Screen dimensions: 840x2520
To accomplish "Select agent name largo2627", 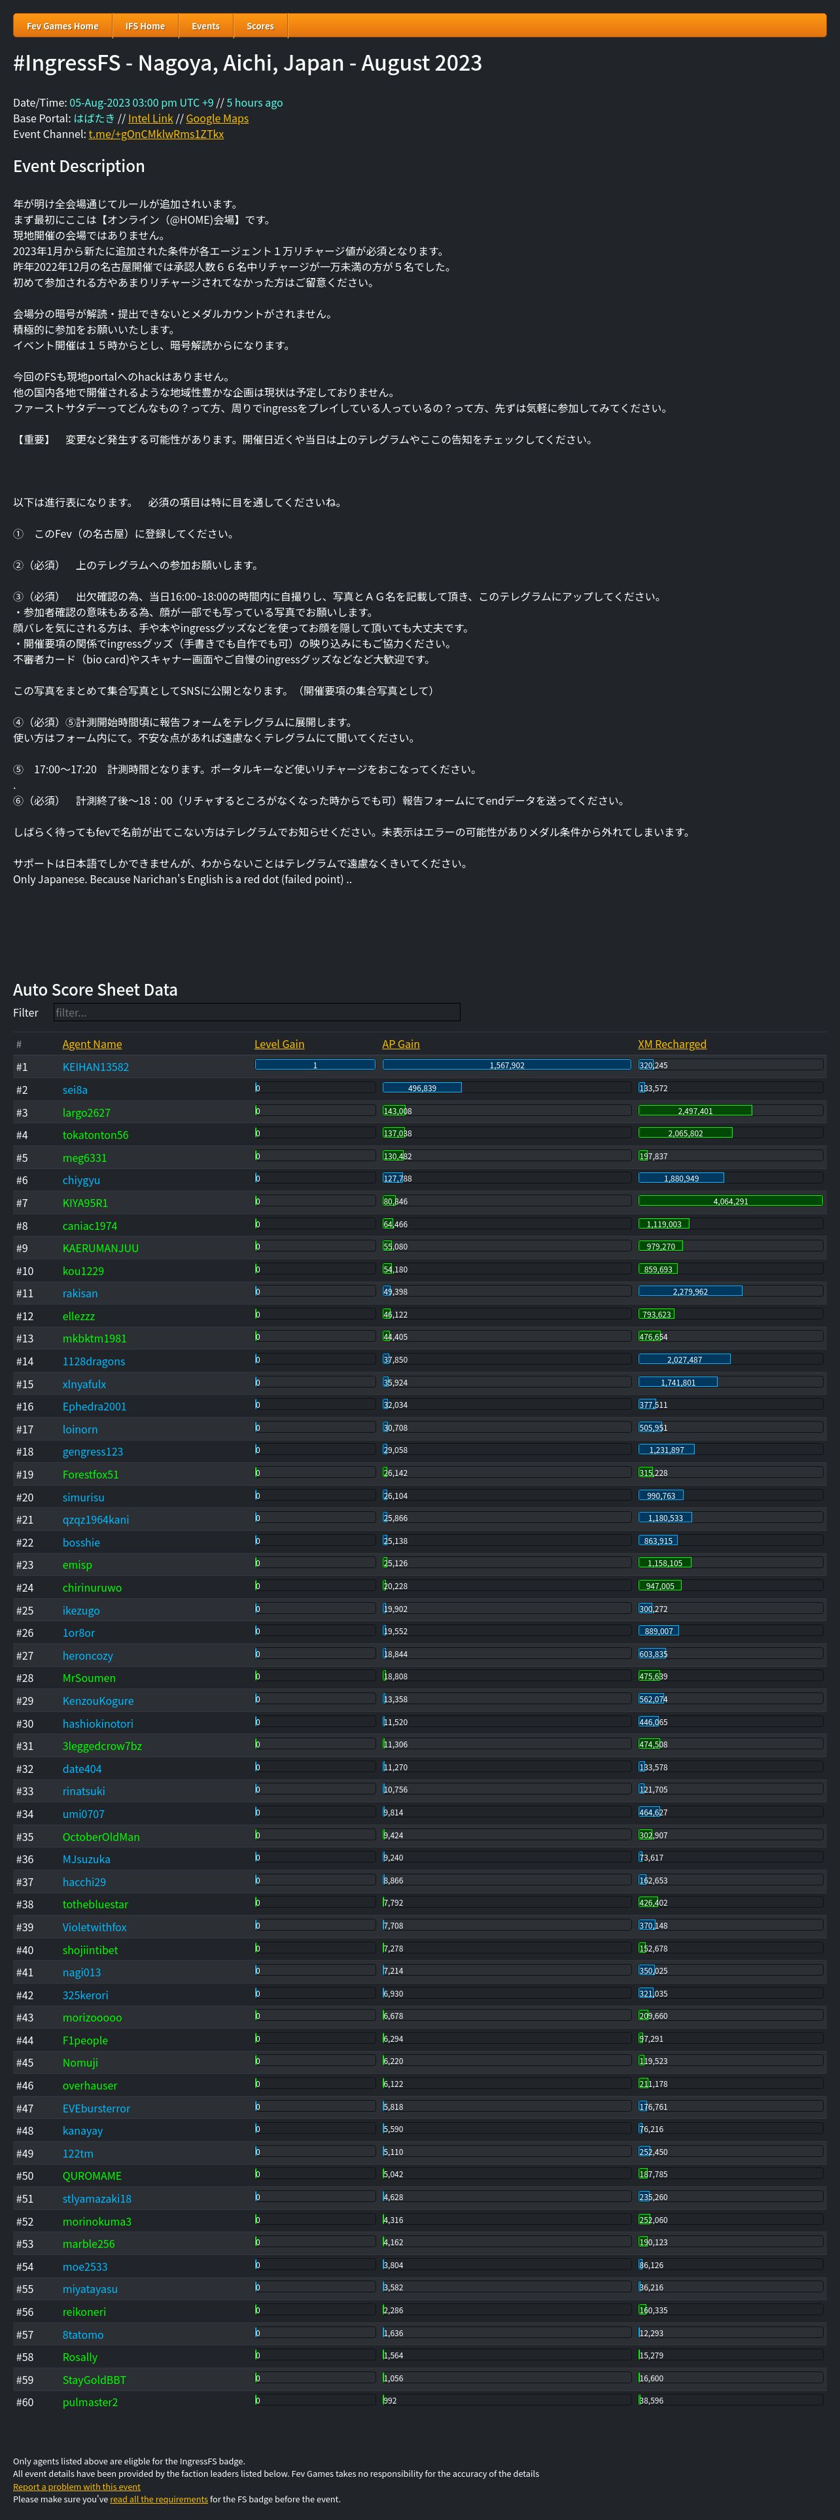I will [x=86, y=1112].
